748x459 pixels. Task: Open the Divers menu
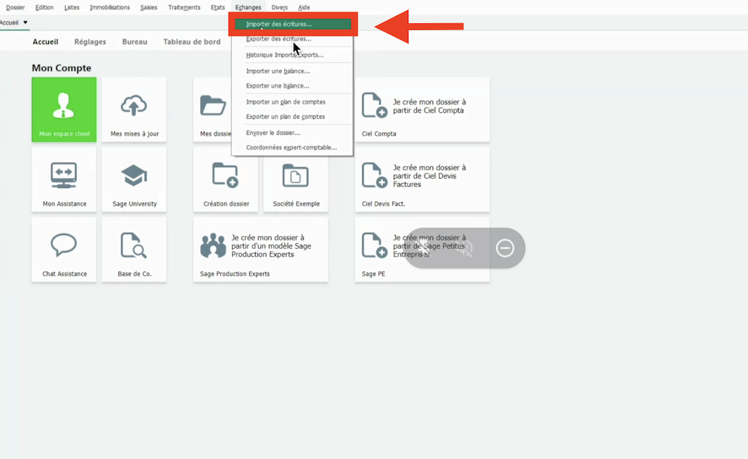[280, 7]
